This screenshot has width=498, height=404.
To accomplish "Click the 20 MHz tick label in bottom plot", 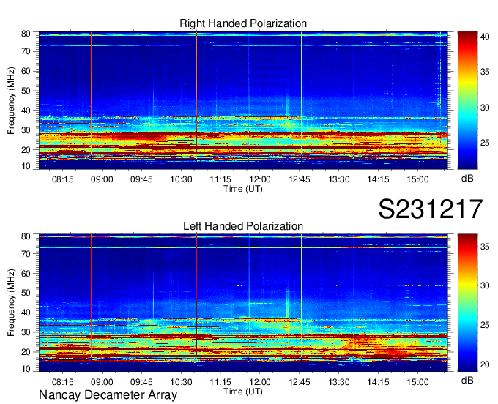I will pyautogui.click(x=26, y=352).
